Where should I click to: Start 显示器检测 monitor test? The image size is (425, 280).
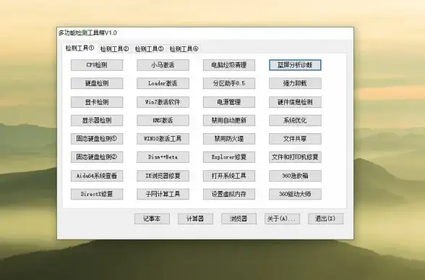[x=97, y=120]
